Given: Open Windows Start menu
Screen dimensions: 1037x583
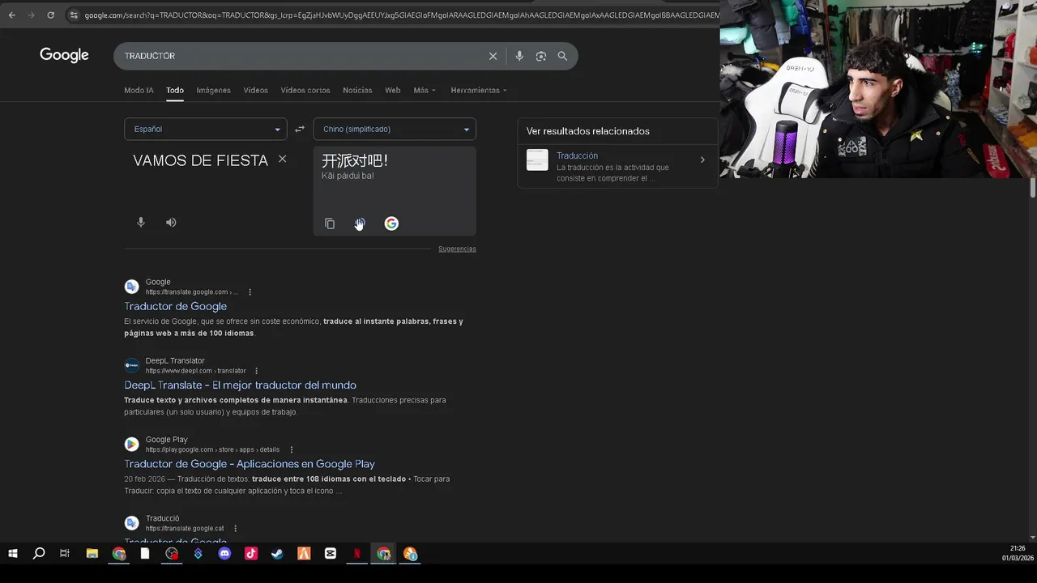Looking at the screenshot, I should [x=13, y=554].
